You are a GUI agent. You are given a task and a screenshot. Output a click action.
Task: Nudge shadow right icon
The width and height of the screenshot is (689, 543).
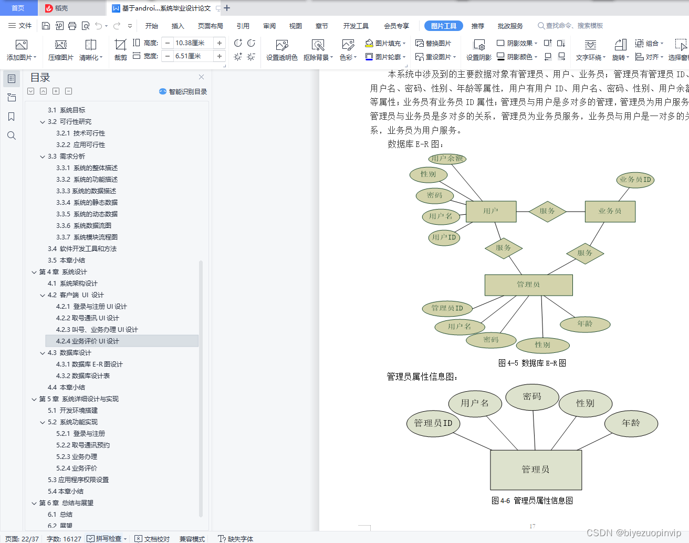click(561, 56)
